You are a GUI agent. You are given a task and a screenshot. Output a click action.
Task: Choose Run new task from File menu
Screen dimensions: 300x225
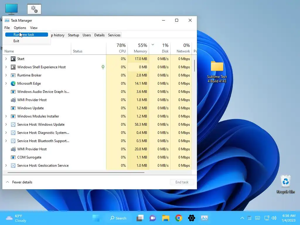(x=27, y=35)
